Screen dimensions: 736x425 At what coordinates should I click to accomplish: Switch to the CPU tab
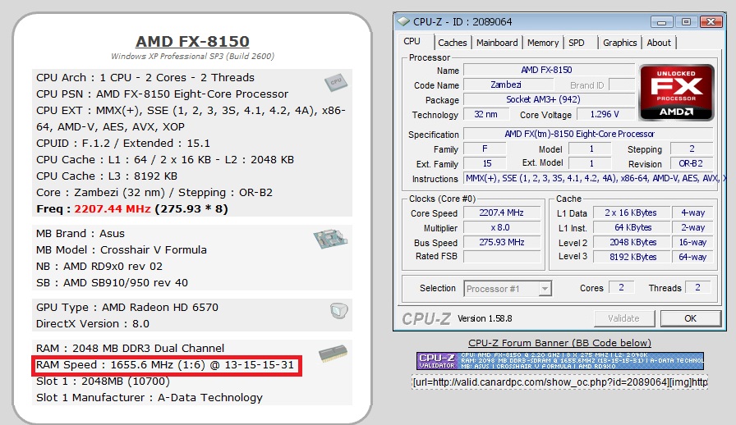click(x=412, y=41)
